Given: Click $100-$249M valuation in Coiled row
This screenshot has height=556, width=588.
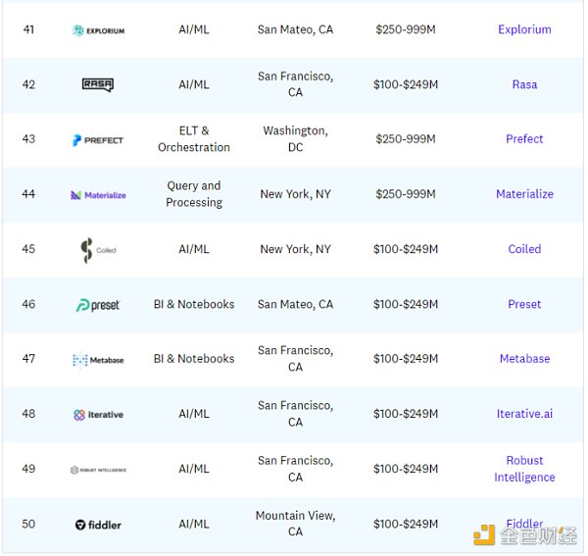Looking at the screenshot, I should pos(406,249).
